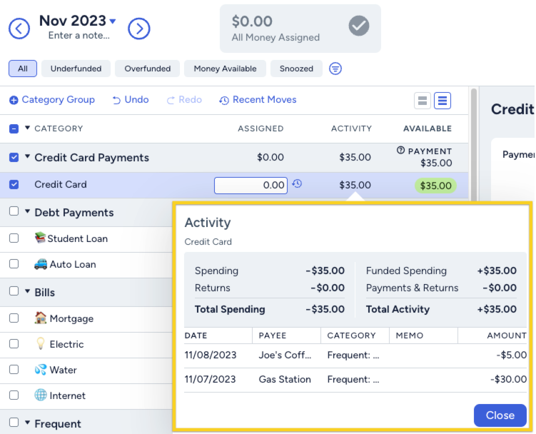This screenshot has height=434, width=536.
Task: Open the category filter options icon
Action: coord(335,69)
